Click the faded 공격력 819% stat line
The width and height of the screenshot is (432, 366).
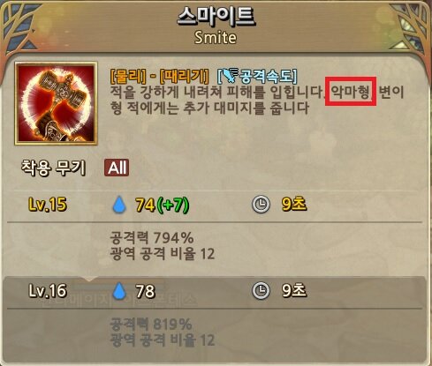[151, 325]
